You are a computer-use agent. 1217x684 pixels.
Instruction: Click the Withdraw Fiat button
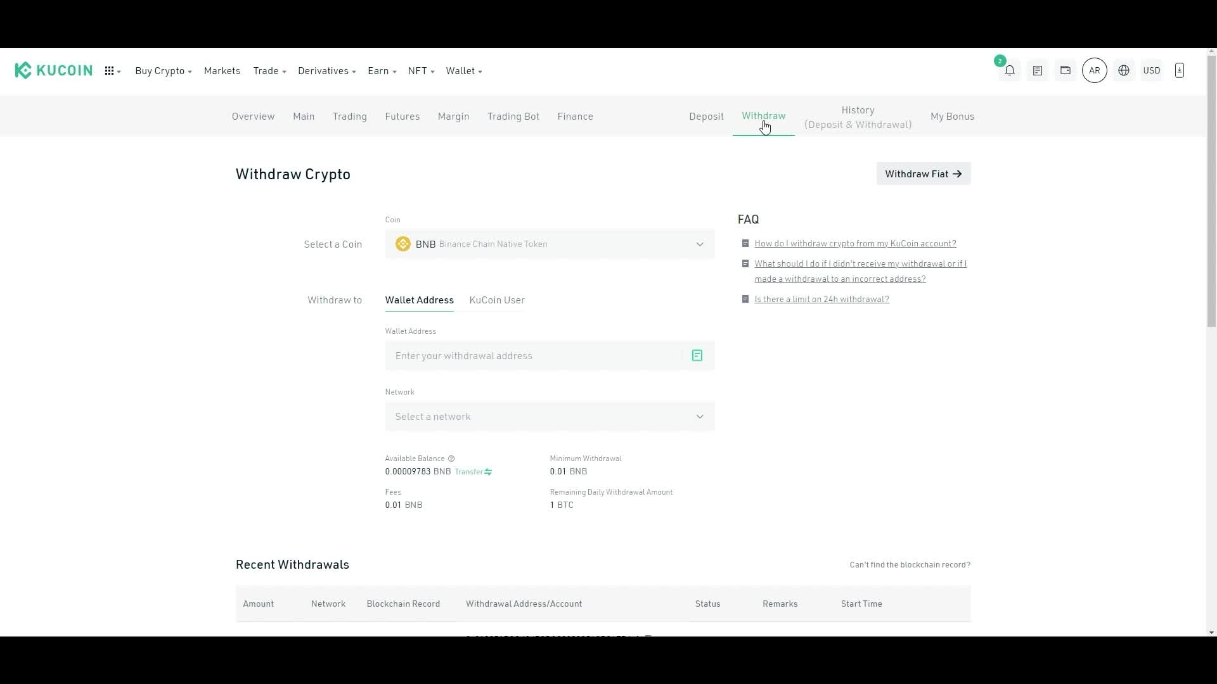coord(923,174)
